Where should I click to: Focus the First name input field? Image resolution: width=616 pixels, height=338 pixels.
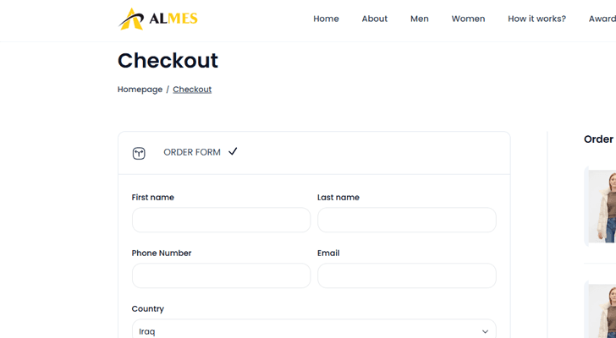pyautogui.click(x=221, y=221)
